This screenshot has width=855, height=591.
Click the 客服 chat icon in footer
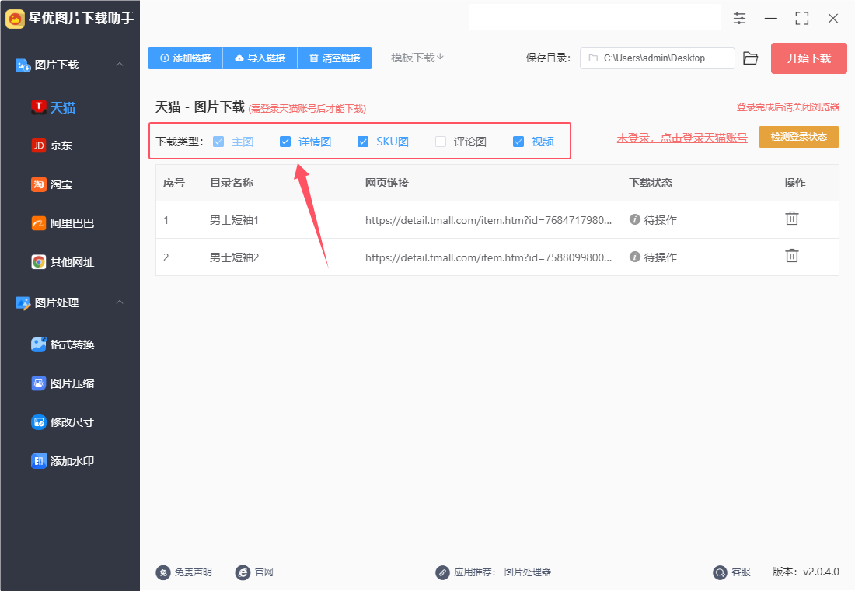point(720,572)
